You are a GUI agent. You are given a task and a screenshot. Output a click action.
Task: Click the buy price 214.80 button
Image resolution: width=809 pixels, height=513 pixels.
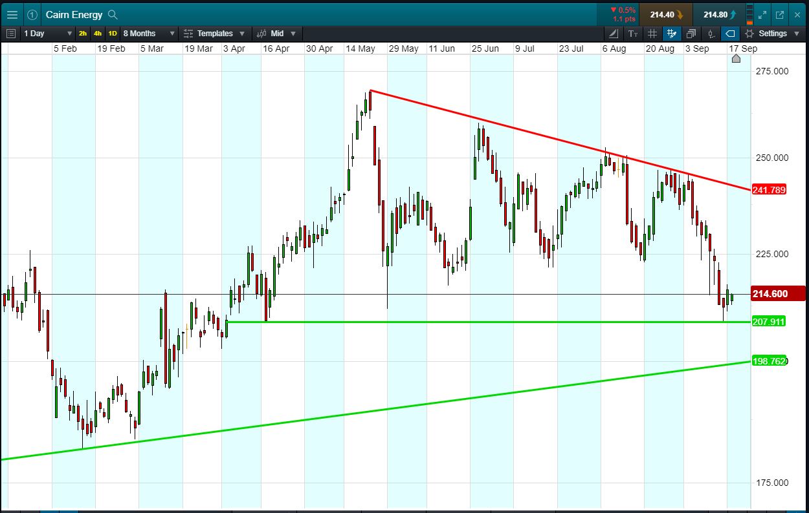point(718,14)
